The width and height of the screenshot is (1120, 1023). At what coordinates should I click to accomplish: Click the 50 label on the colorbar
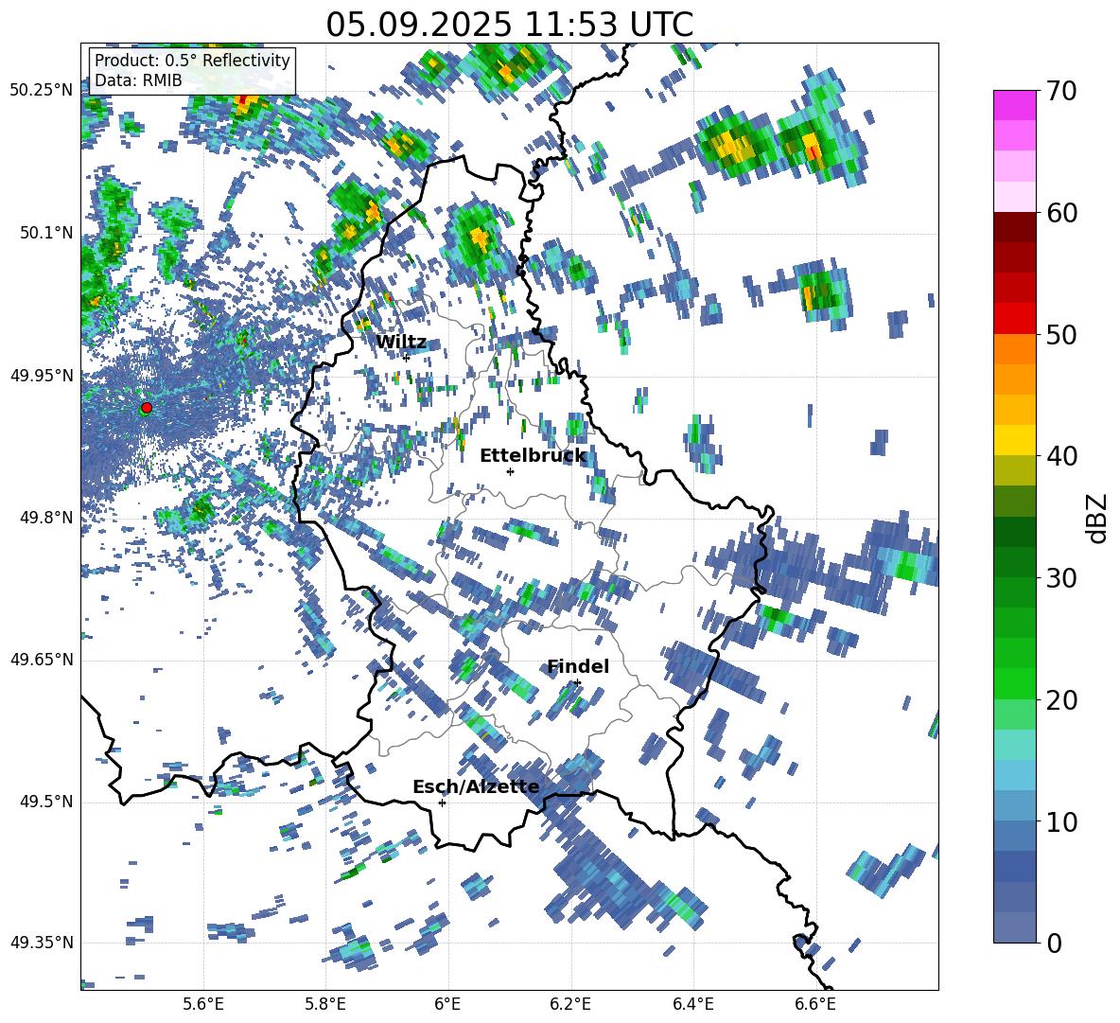coord(1060,335)
